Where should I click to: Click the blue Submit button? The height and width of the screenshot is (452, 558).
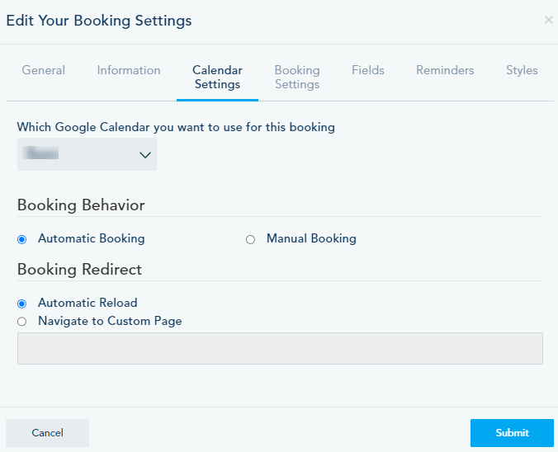[512, 432]
